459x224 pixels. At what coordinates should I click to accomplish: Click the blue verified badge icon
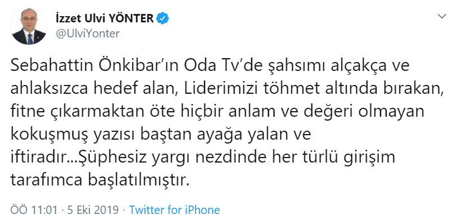pyautogui.click(x=164, y=18)
